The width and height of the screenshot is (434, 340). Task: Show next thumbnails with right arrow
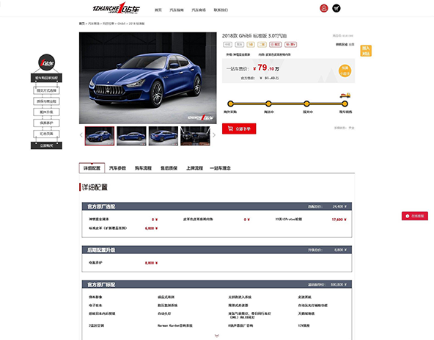point(214,135)
